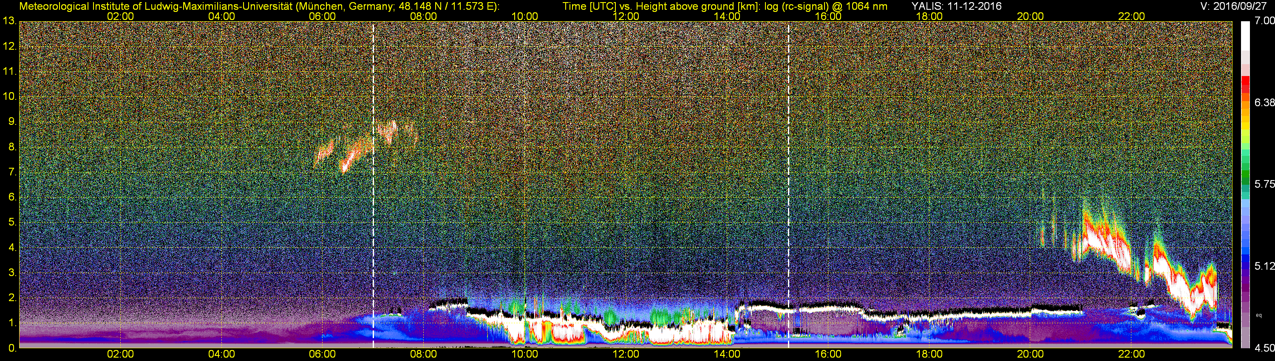Viewport: 1275px width, 361px height.
Task: Click the 12 km height axis label
Action: [x=9, y=46]
